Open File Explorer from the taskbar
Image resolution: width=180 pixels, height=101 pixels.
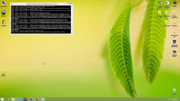point(13,99)
